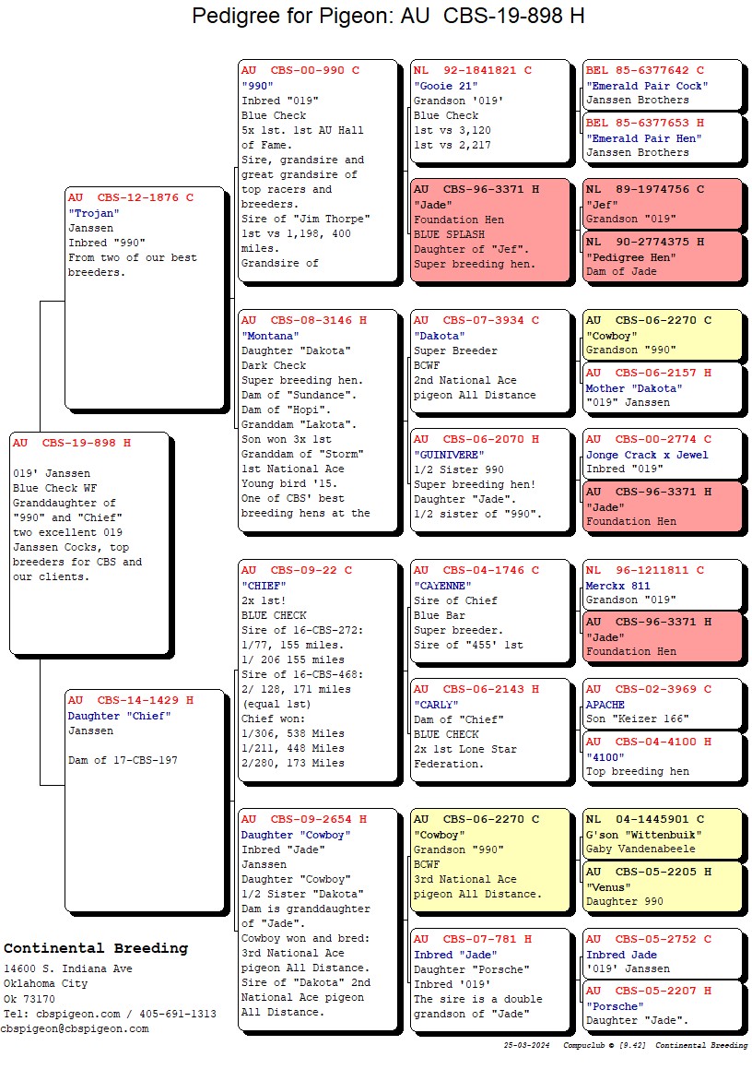Select the "Montana" CBS-08-3146 hen box
752x1081 pixels.
pos(320,420)
